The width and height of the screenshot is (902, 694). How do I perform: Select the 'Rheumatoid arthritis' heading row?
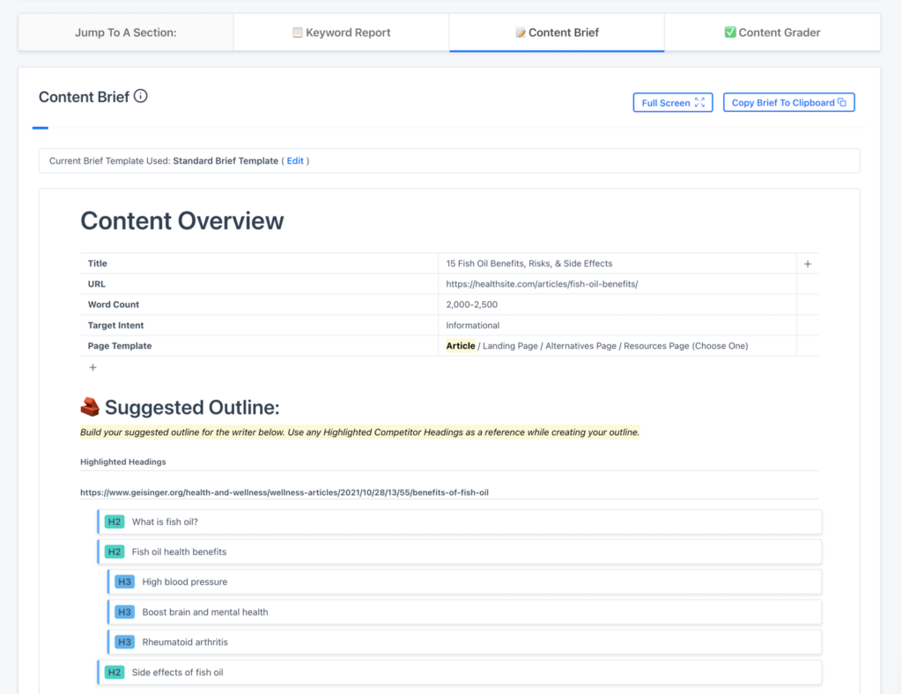tap(465, 642)
